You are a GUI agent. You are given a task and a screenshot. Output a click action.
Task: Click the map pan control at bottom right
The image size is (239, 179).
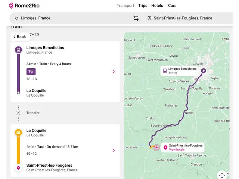tap(222, 175)
